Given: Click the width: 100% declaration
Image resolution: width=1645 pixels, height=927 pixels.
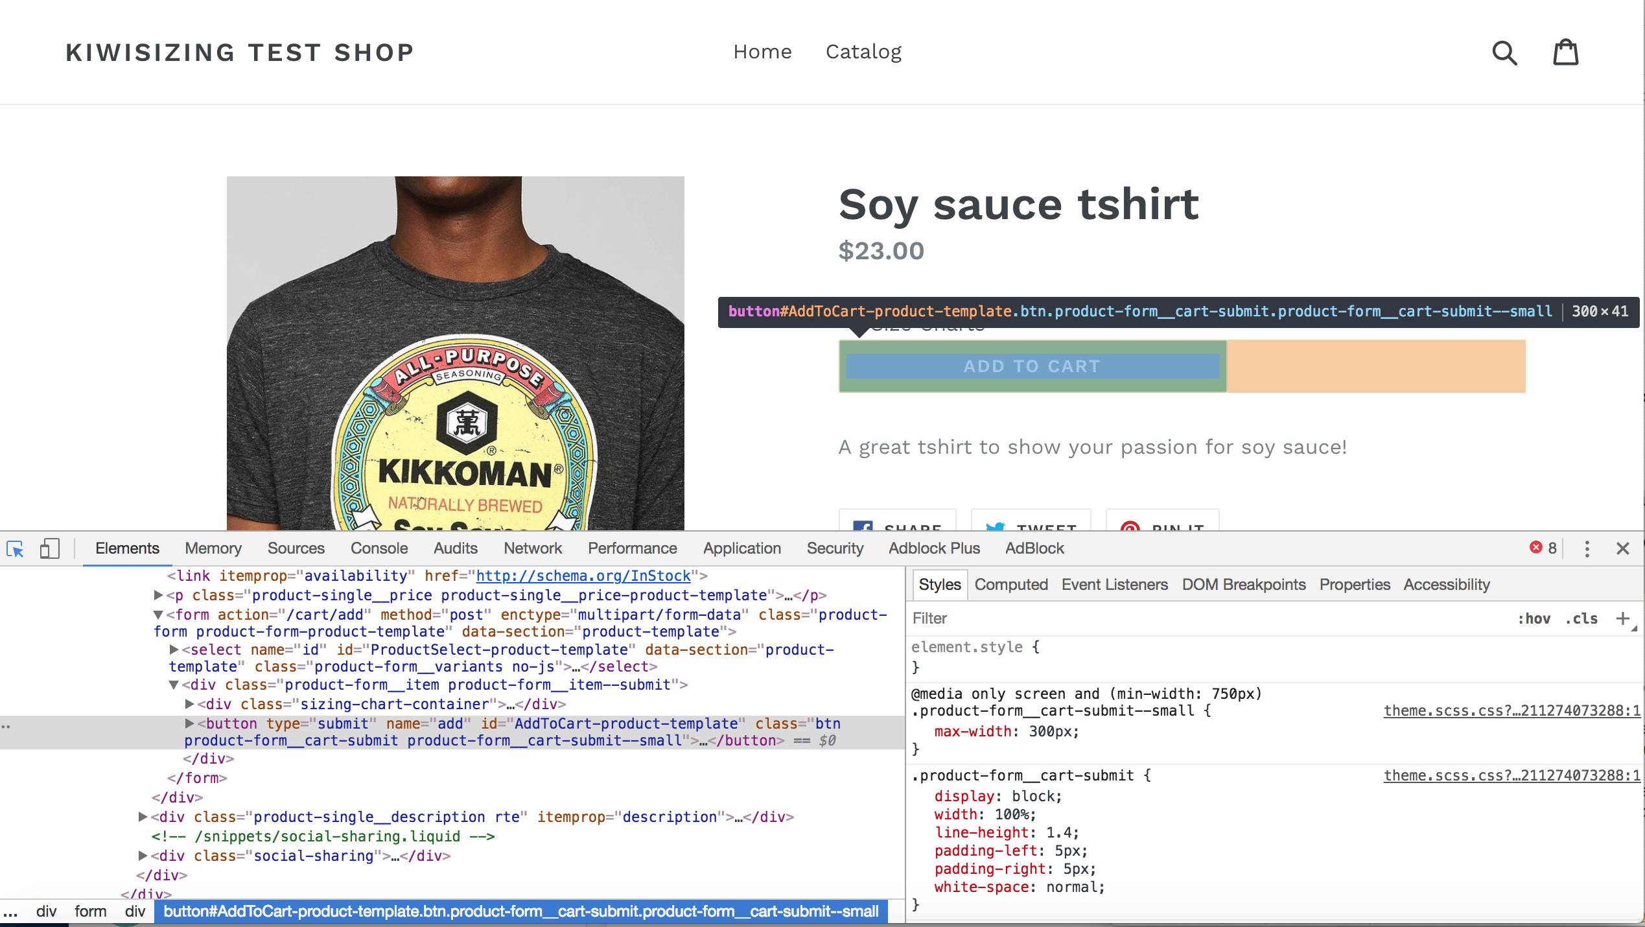Looking at the screenshot, I should click(x=985, y=814).
